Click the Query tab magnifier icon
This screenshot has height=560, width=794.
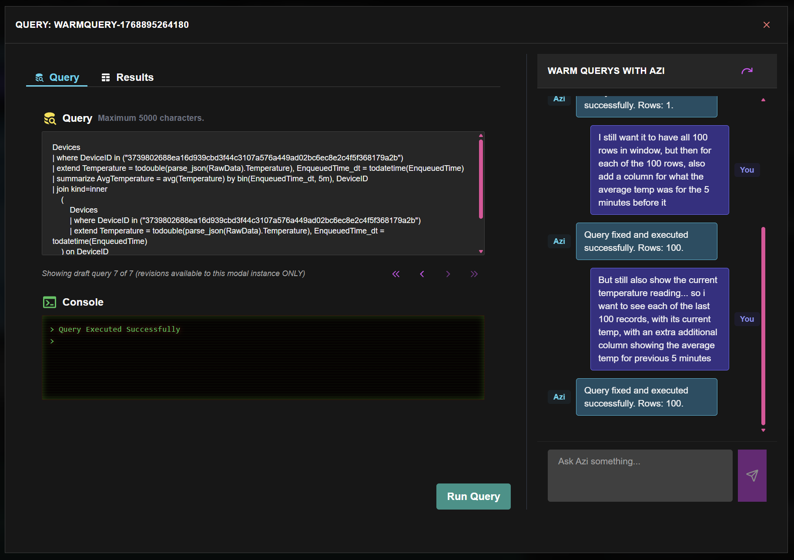tap(40, 77)
